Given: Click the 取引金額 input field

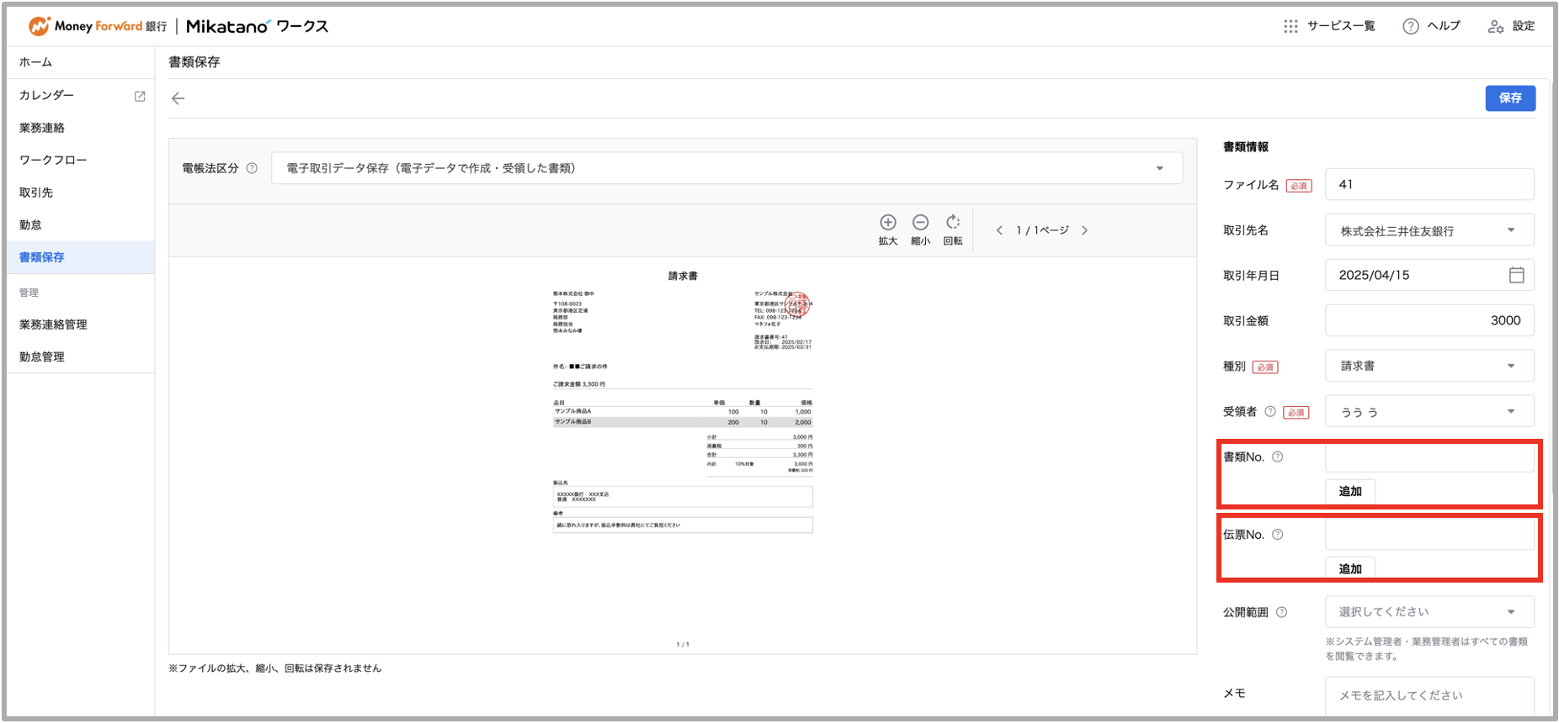Looking at the screenshot, I should pos(1429,320).
